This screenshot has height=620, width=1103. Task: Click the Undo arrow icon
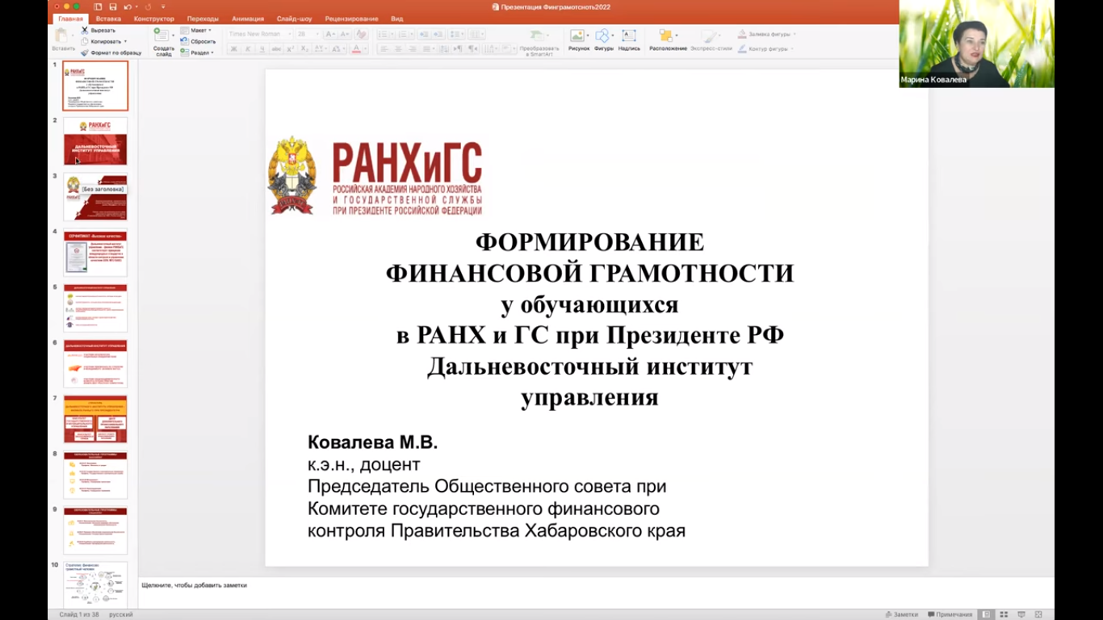128,6
